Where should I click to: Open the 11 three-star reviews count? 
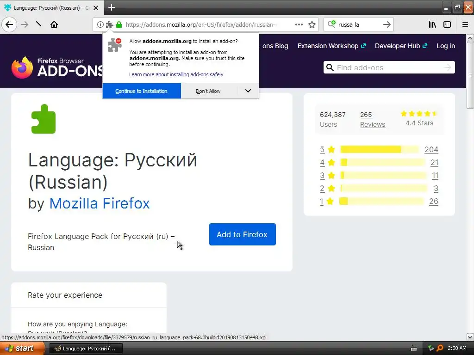pos(435,175)
